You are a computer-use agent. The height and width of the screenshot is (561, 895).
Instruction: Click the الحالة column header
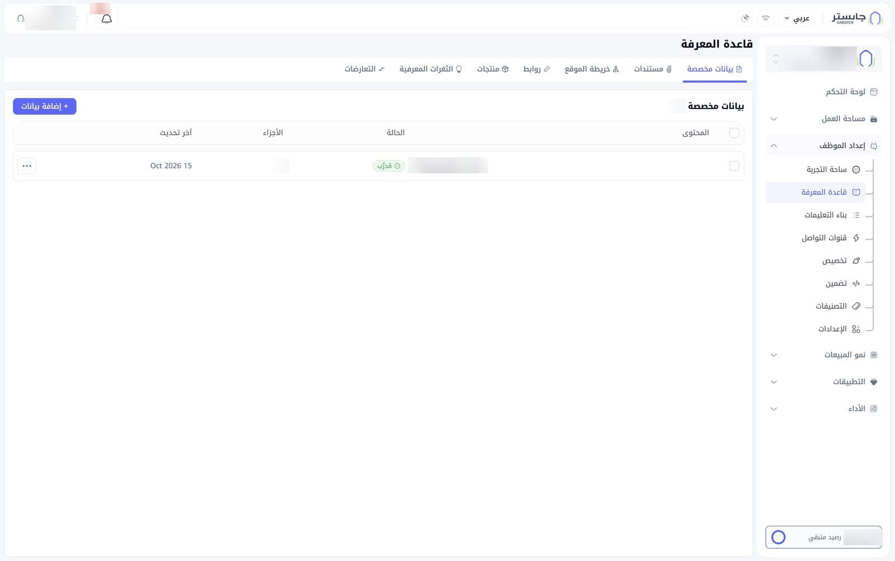[395, 133]
